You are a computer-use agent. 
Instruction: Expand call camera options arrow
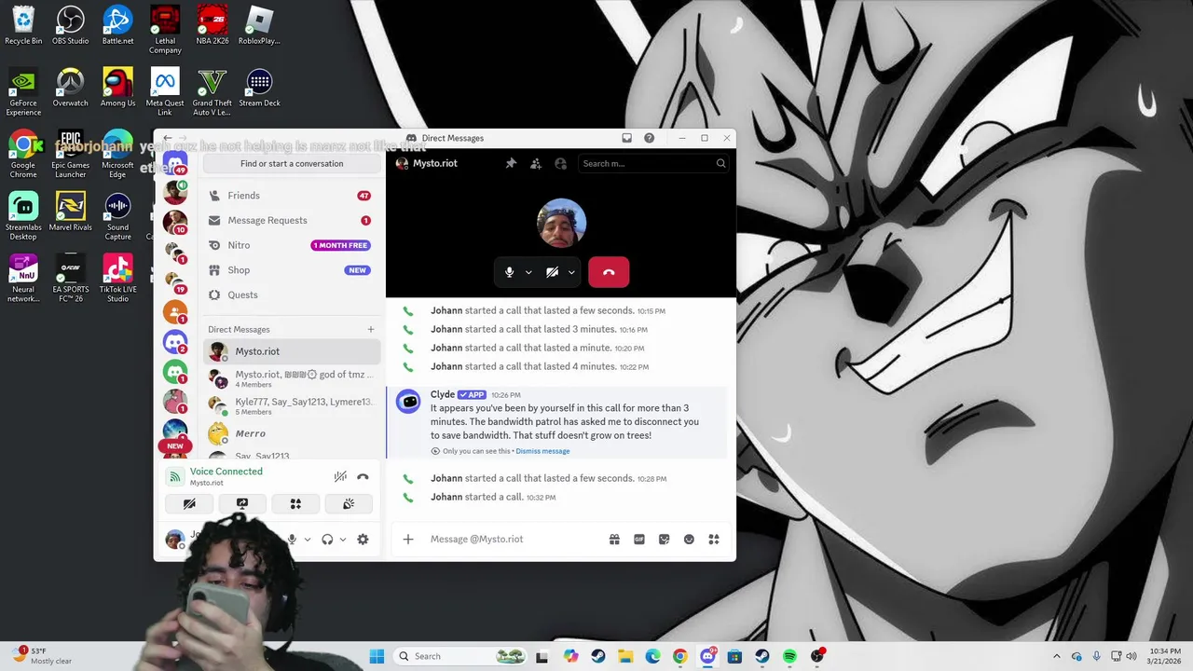click(x=571, y=272)
